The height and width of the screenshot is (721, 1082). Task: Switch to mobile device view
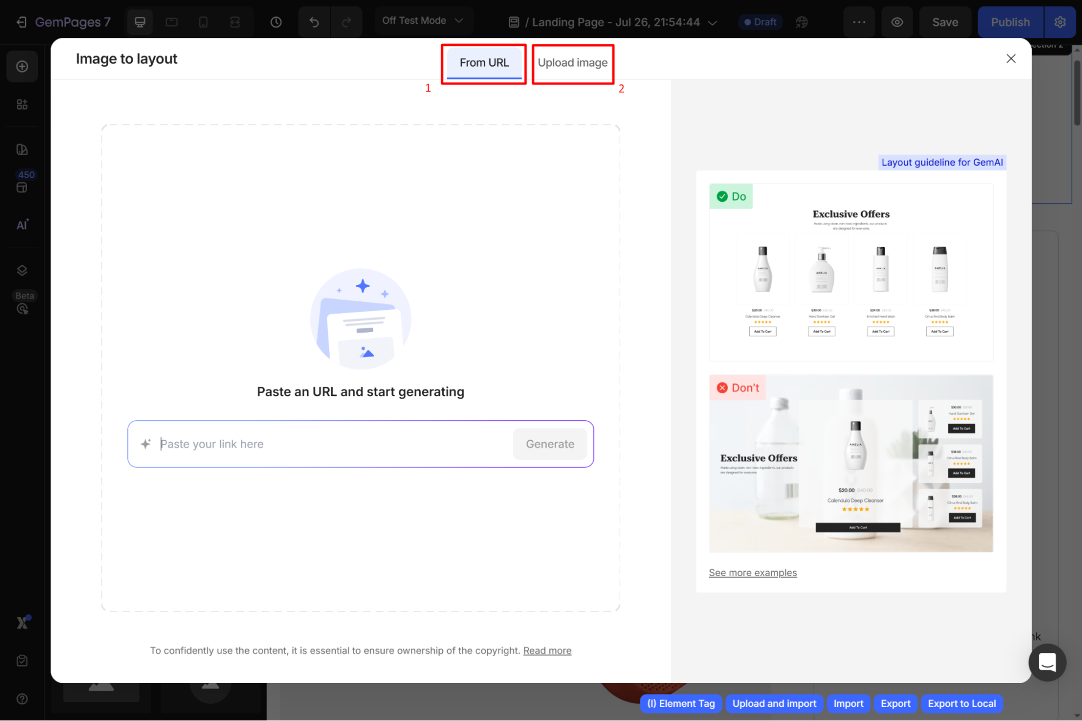(204, 22)
